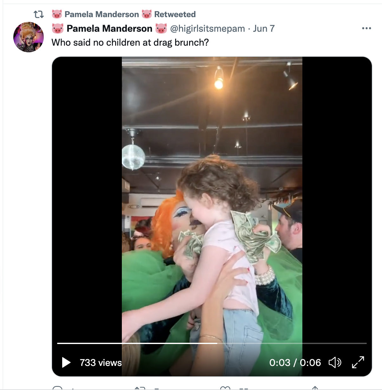Screen dimensions: 382x390
Task: Click the tweet text about drag brunch
Action: [x=130, y=42]
